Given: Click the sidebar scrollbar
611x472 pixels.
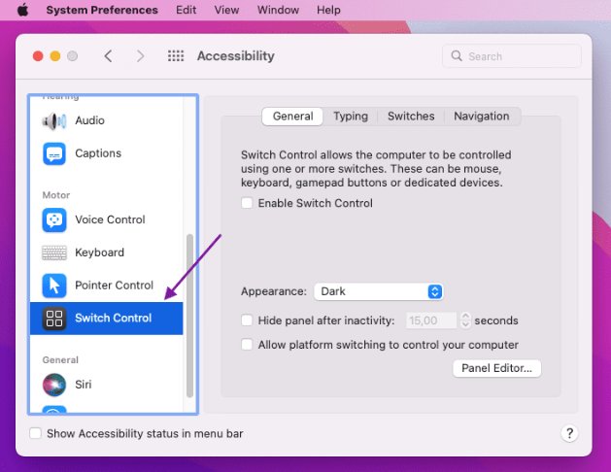Looking at the screenshot, I should [x=189, y=316].
